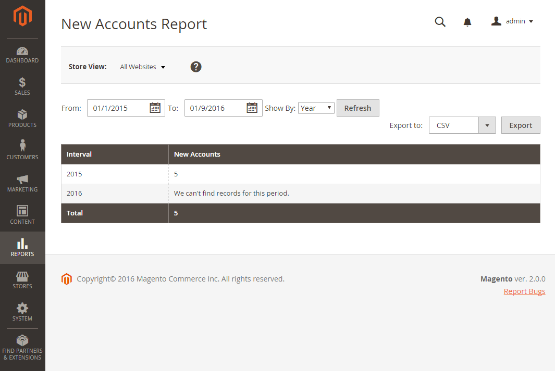Select the 2015 interval cell
Viewport: 555px width, 371px height.
[x=115, y=174]
